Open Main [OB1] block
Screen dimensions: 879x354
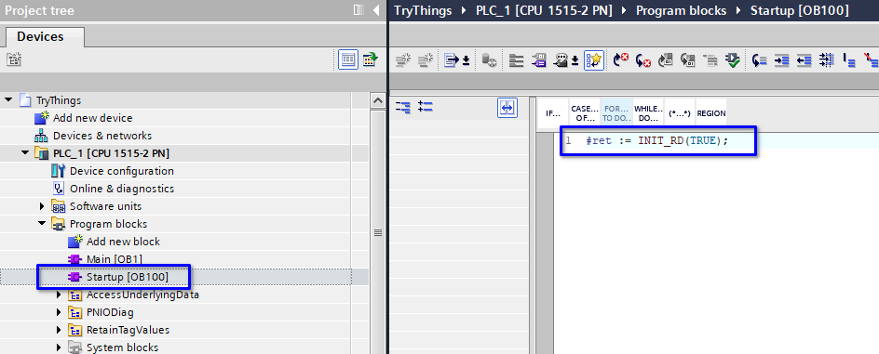click(x=114, y=259)
